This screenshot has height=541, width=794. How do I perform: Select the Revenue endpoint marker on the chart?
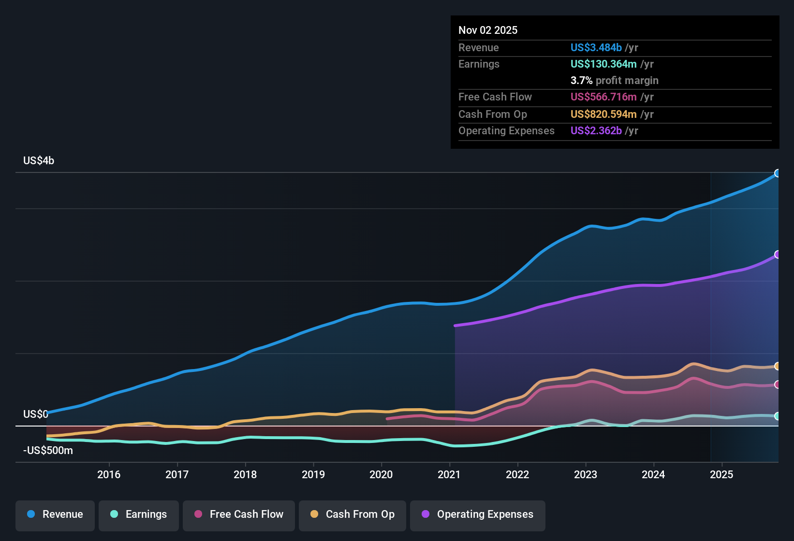[x=778, y=173]
